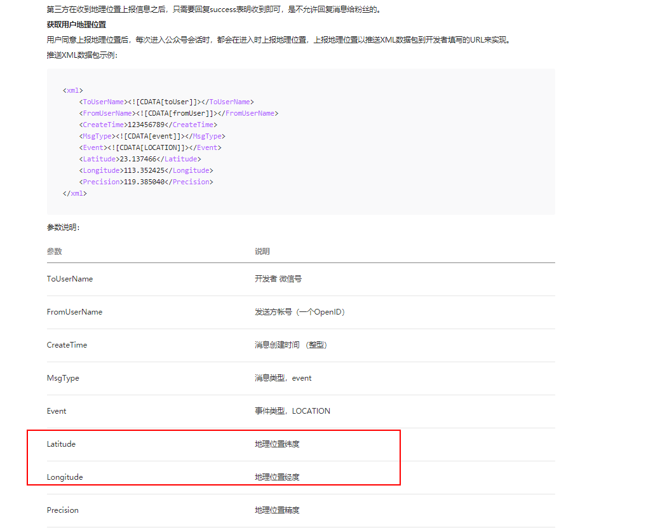Viewport: 660px width, 530px height.
Task: Click the CreateTime 123456789 code line
Action: pos(148,125)
